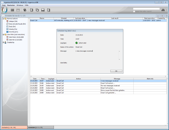Viewport: 169px width, 130px height.
Task: Click the floppy disk save icon
Action: (43, 10)
